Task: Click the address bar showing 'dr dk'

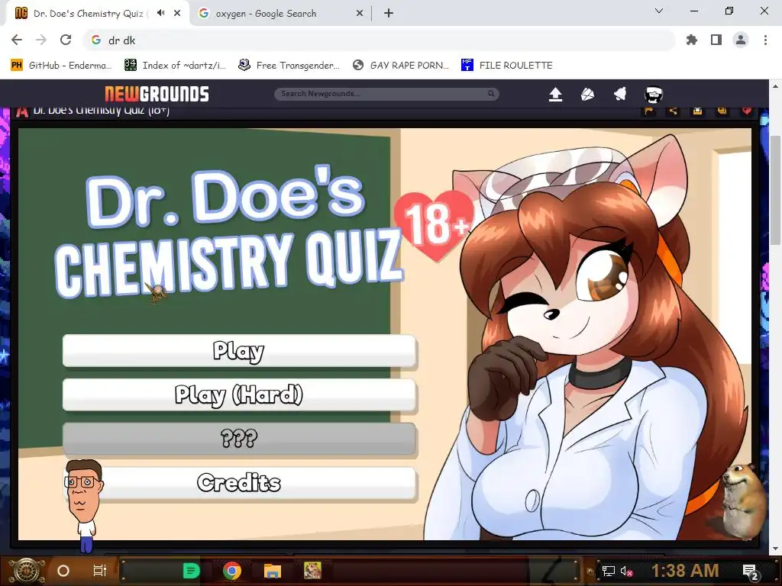Action: pos(379,40)
